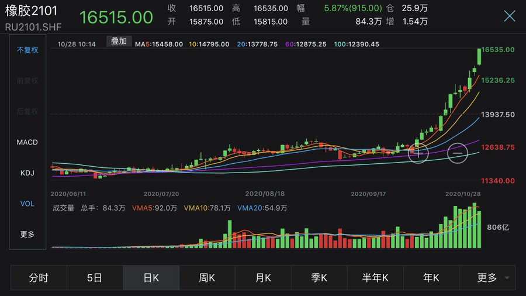The image size is (526, 296).
Task: Close the chart with the X icon
Action: 510,16
